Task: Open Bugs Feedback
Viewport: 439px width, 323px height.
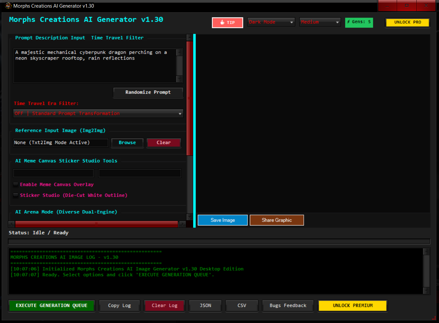Action: pyautogui.click(x=288, y=306)
